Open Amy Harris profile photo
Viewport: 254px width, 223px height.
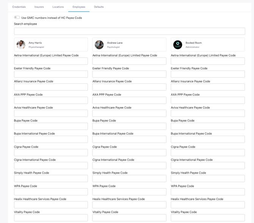(x=21, y=45)
